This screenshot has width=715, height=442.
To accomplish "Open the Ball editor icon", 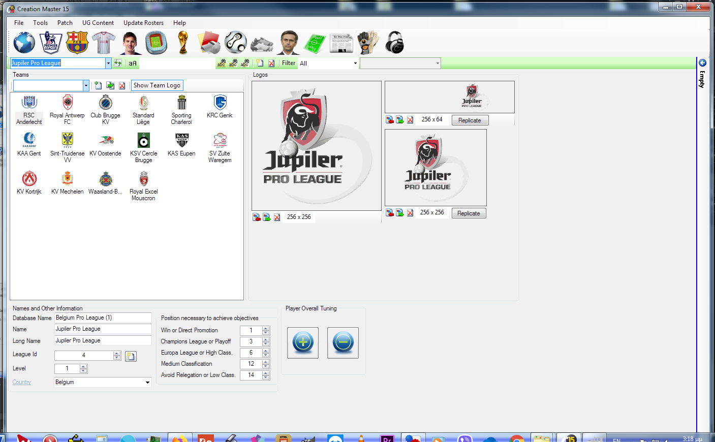I will tap(236, 43).
